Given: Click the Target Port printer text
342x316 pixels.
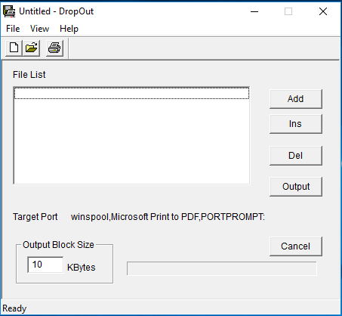Looking at the screenshot, I should pyautogui.click(x=168, y=217).
